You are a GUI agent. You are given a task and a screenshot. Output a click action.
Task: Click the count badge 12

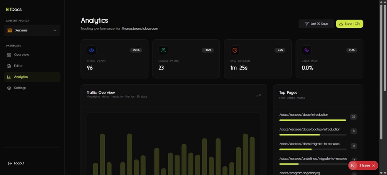click(x=353, y=146)
